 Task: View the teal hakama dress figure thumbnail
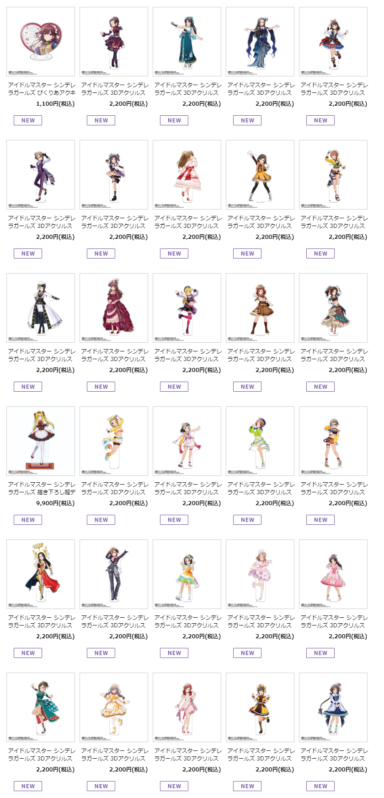point(187,42)
